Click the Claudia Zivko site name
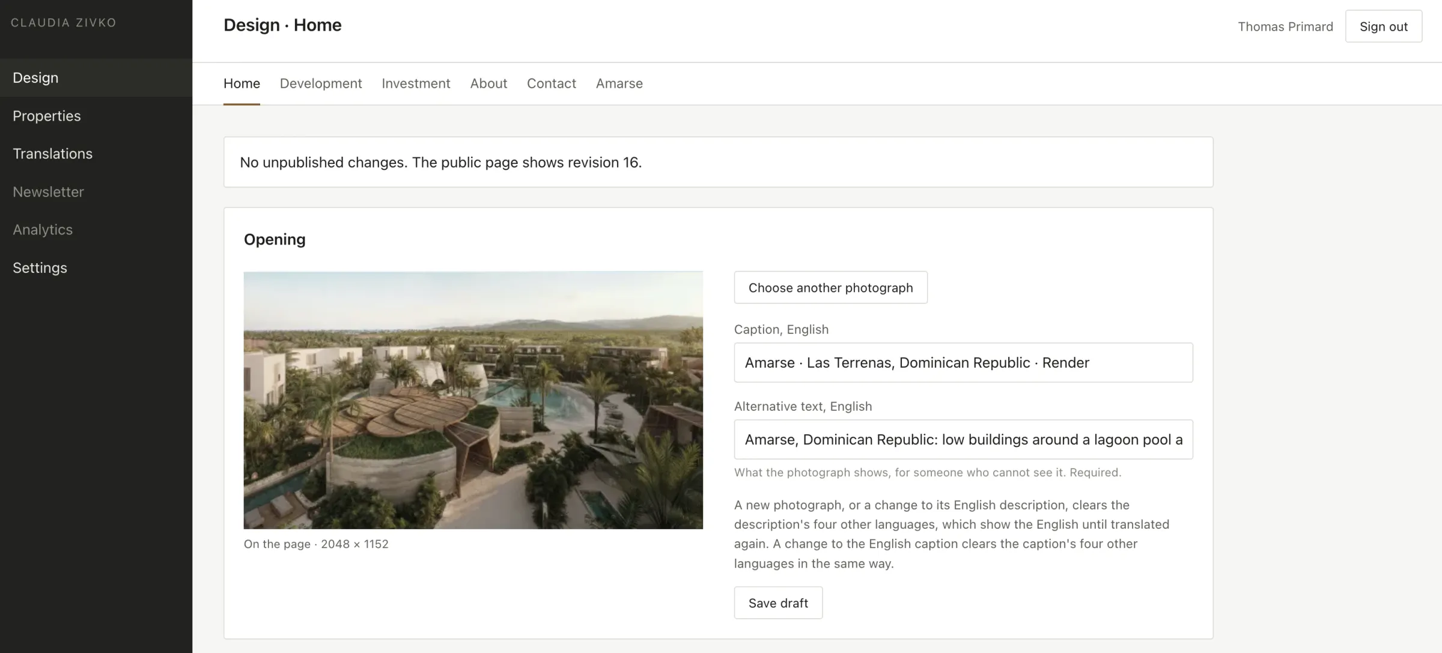This screenshot has height=653, width=1442. pyautogui.click(x=64, y=23)
